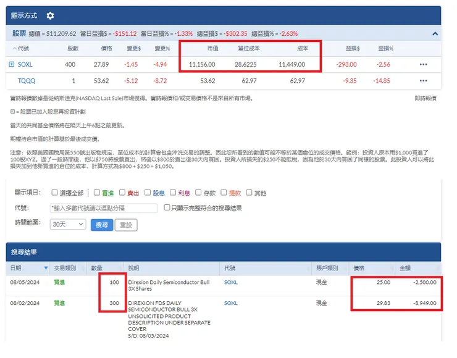The height and width of the screenshot is (358, 457).
Task: Sort results by 數量 header
Action: [96, 268]
